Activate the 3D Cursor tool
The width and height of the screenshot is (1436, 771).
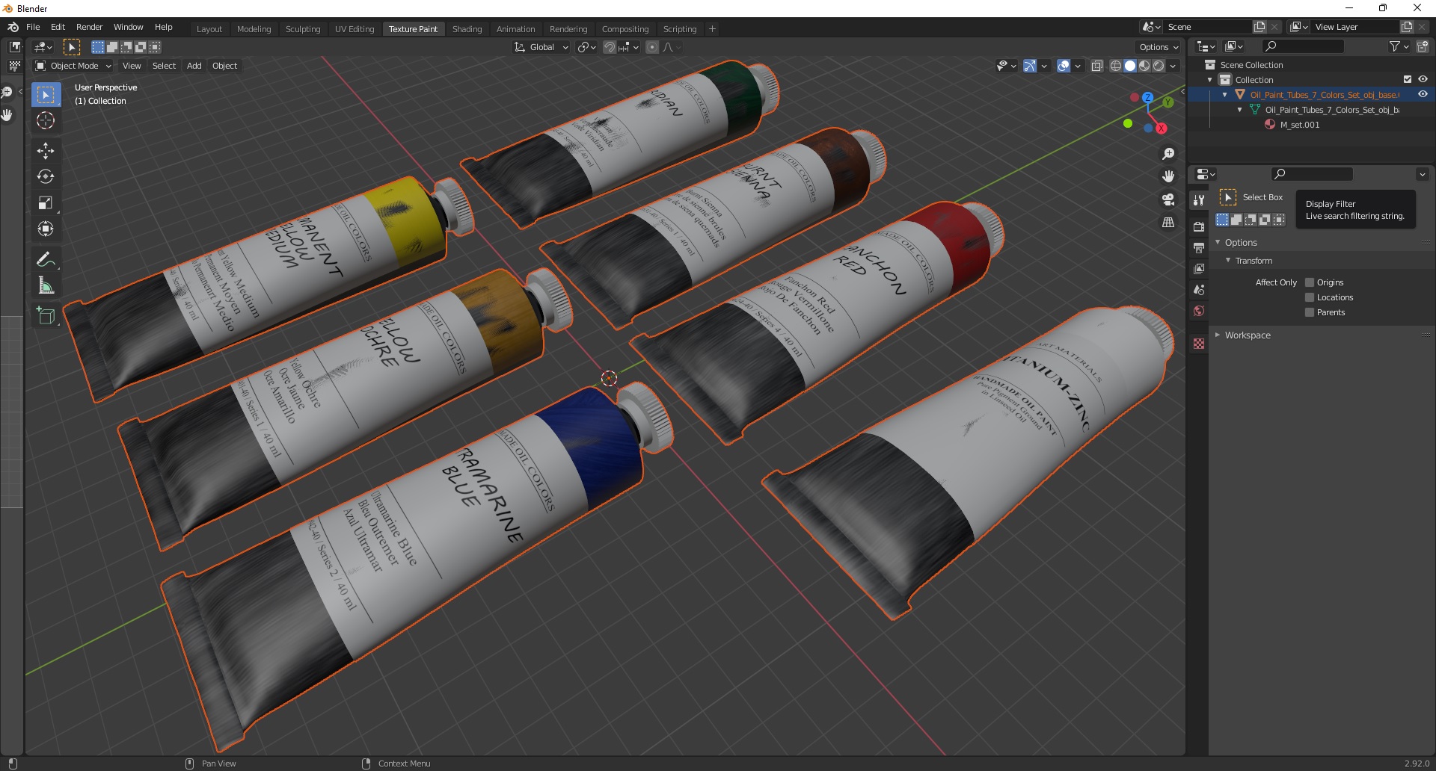tap(46, 120)
